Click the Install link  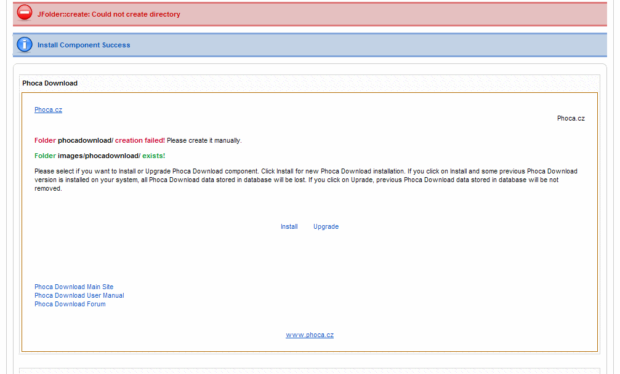[x=289, y=227]
